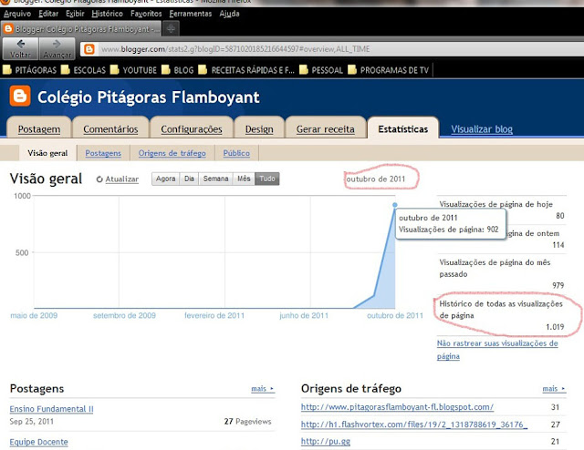Open the PESSOAL bookmark folder
Viewport: 584px width, 450px height.
point(321,70)
